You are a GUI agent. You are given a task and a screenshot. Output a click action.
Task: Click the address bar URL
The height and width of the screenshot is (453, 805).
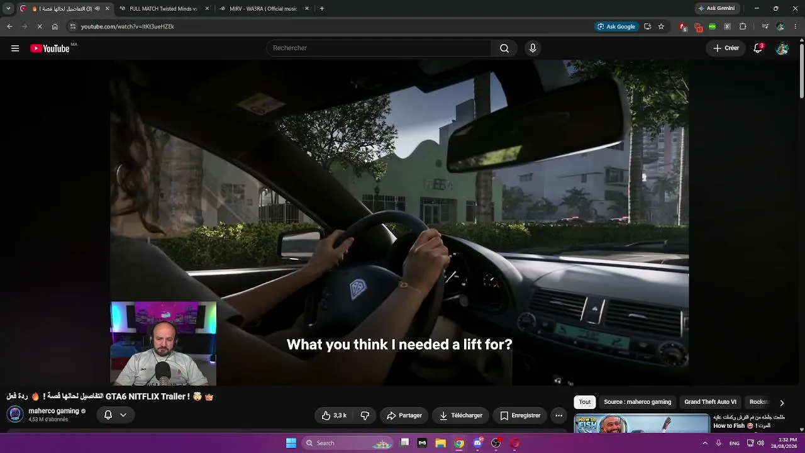click(128, 26)
